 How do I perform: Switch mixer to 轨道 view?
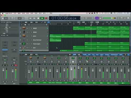[x=75, y=54]
